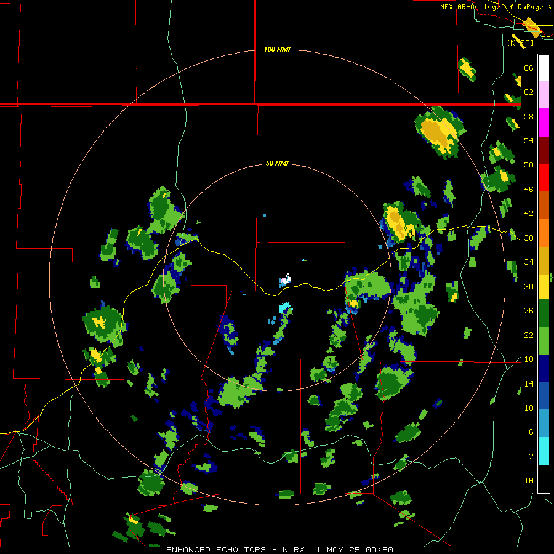Click the '66' legend value
The image size is (554, 554).
pyautogui.click(x=529, y=68)
